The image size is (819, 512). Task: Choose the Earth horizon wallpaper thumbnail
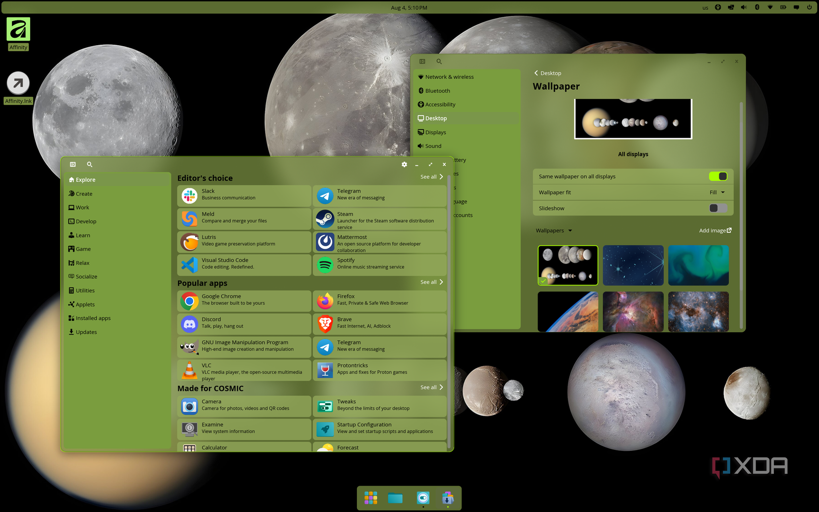tap(568, 311)
